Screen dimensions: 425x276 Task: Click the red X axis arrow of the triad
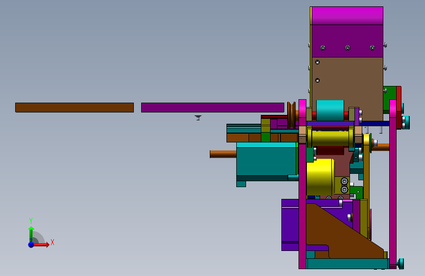click(42, 245)
